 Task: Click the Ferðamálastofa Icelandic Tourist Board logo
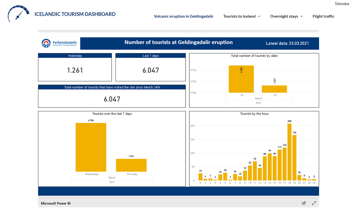[59, 43]
